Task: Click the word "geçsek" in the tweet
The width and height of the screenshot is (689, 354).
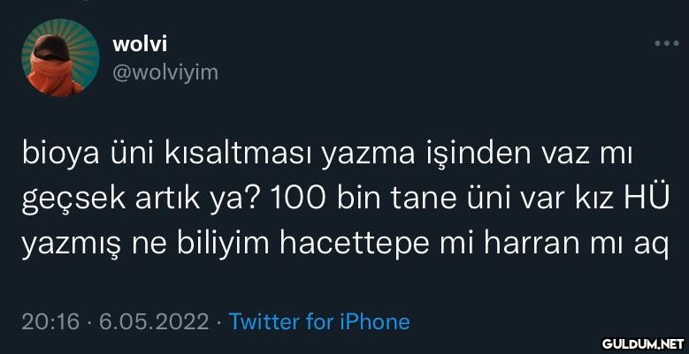Action: coord(71,200)
